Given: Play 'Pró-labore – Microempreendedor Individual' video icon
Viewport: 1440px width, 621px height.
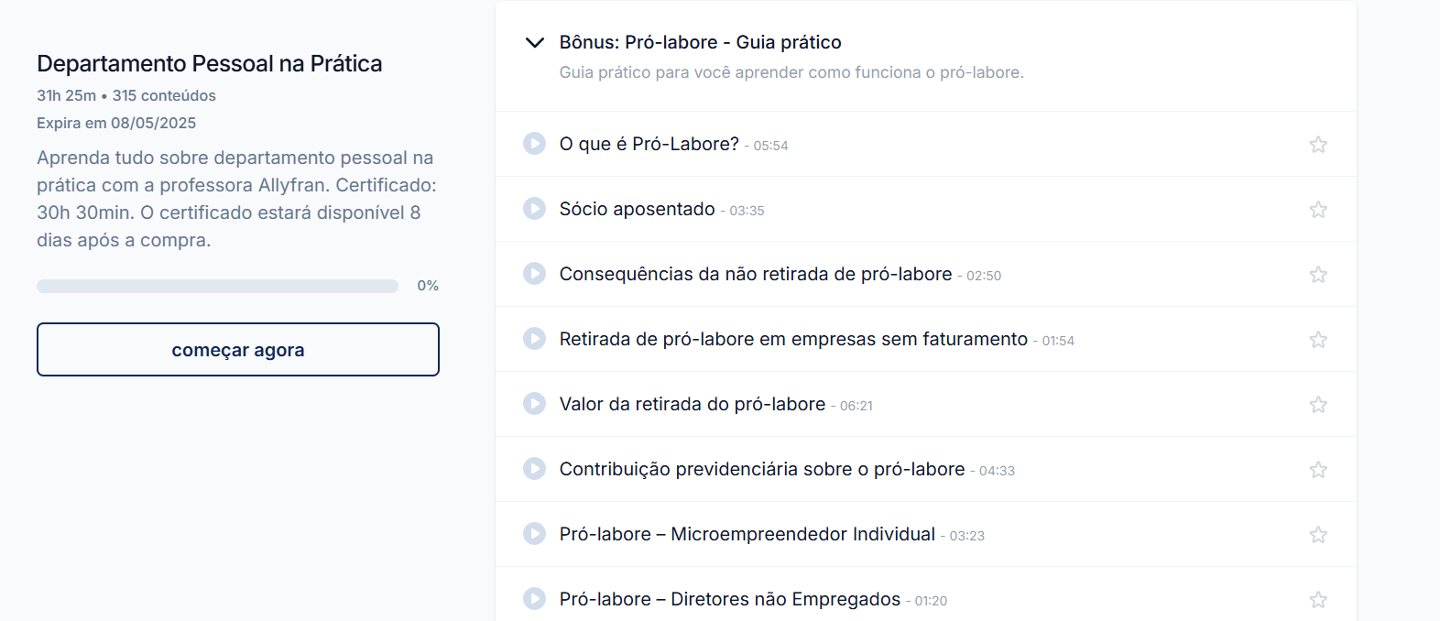Looking at the screenshot, I should pyautogui.click(x=534, y=534).
